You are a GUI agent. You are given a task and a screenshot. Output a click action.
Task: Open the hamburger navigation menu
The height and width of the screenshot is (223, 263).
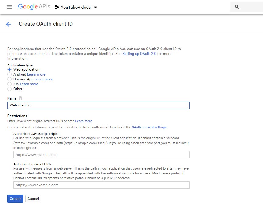[x=10, y=7]
